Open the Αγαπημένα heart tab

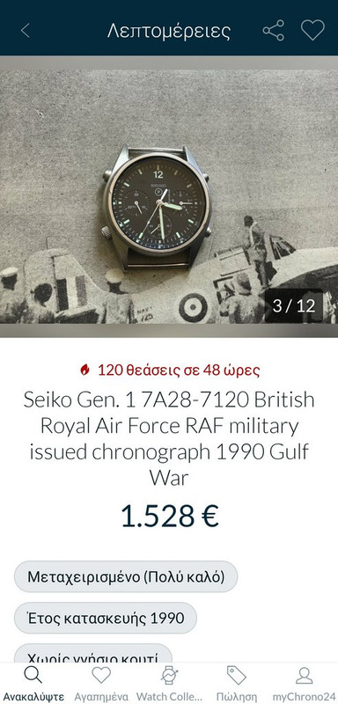101,684
